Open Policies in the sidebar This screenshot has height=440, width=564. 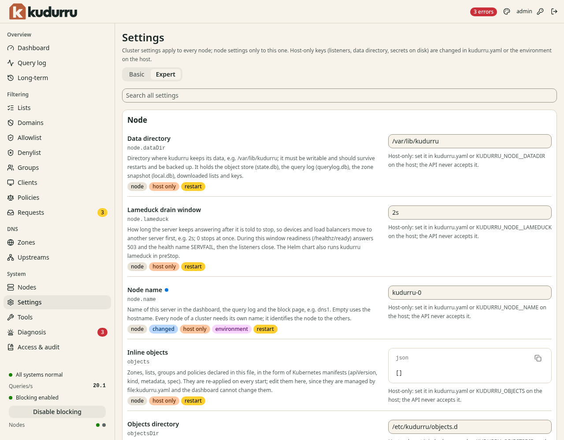pyautogui.click(x=57, y=198)
